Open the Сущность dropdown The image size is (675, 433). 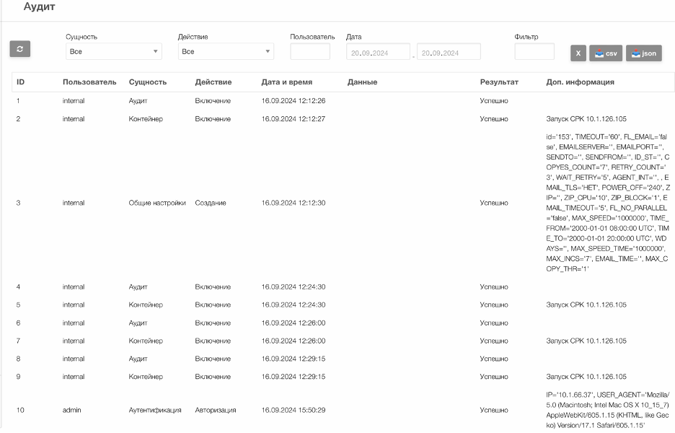coord(114,51)
